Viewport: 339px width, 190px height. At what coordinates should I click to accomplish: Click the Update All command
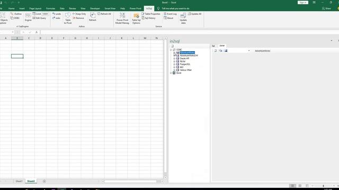pyautogui.click(x=194, y=14)
